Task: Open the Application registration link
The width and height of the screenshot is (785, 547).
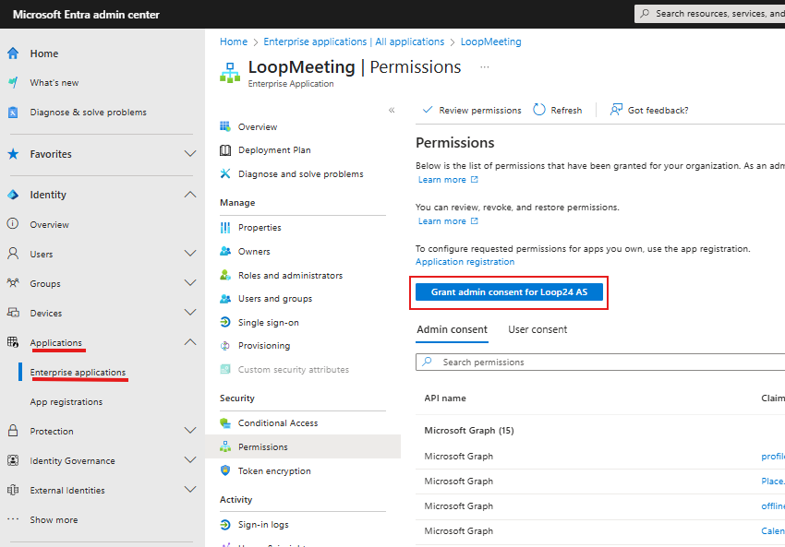Action: 465,261
